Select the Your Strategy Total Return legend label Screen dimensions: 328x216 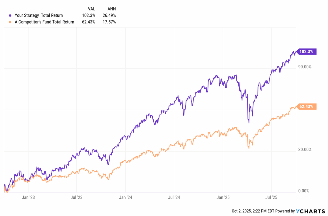[x=39, y=15]
